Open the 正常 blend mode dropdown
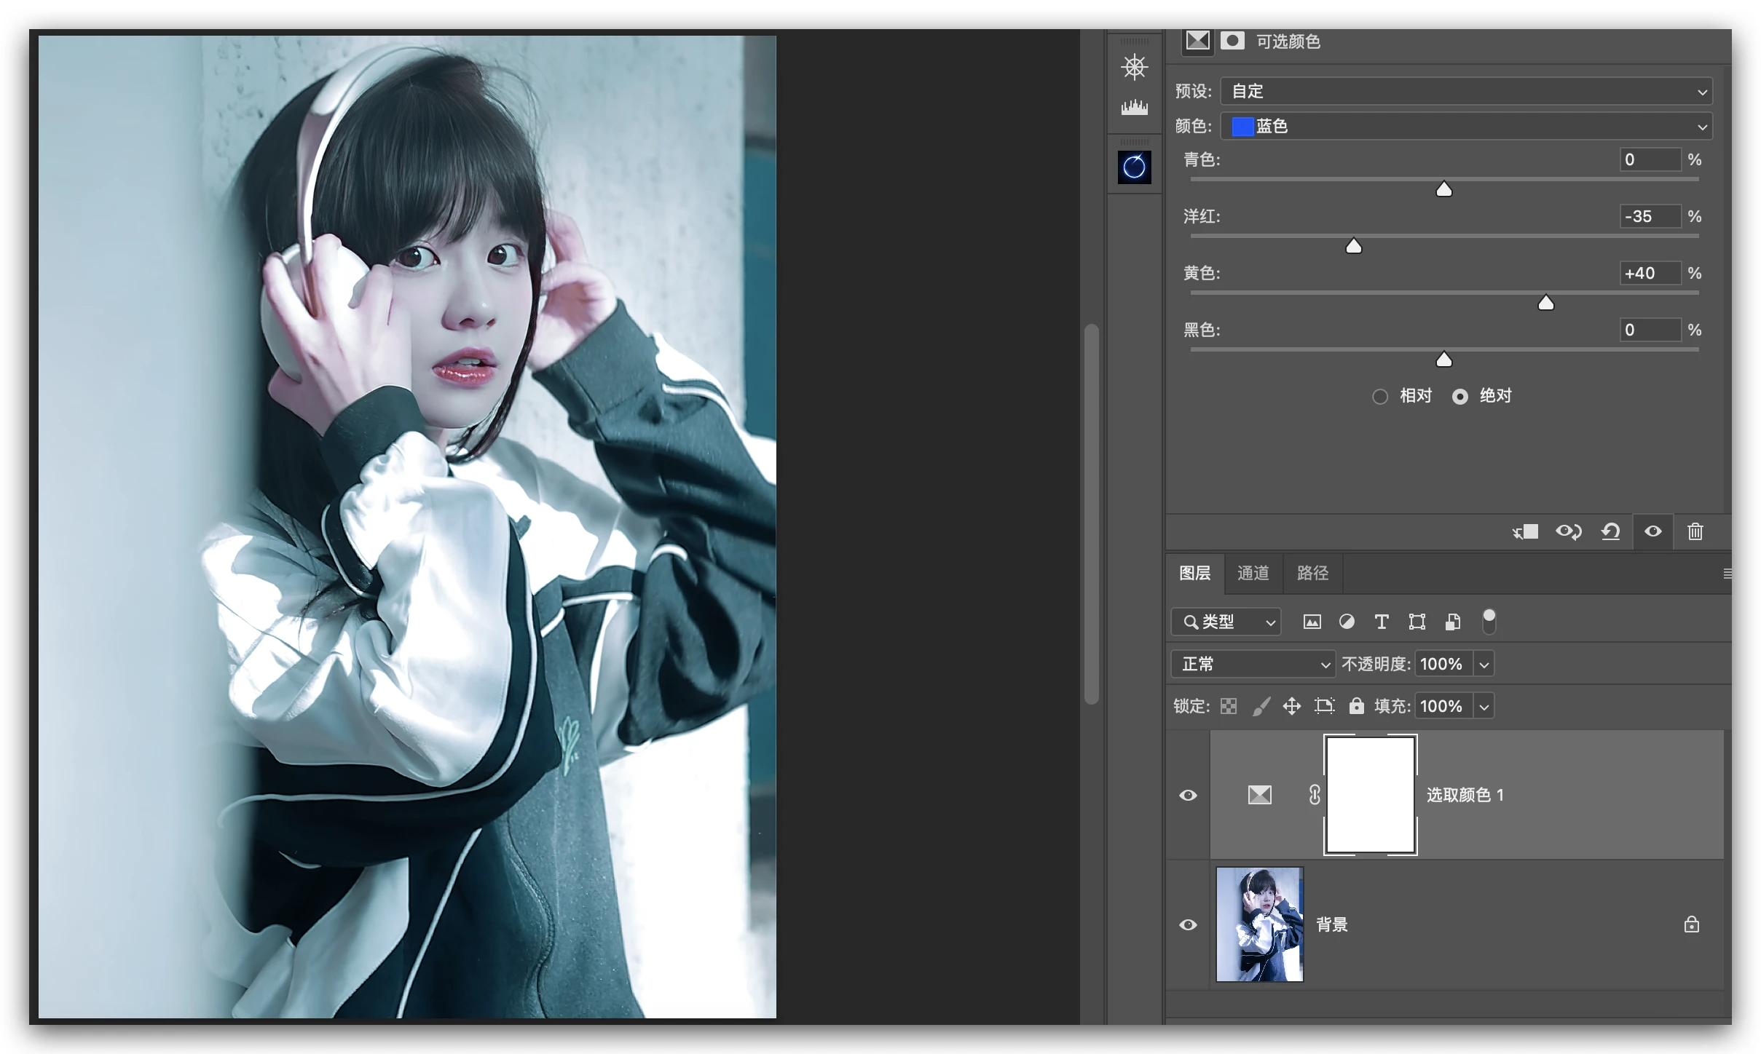Image resolution: width=1761 pixels, height=1054 pixels. pos(1253,664)
